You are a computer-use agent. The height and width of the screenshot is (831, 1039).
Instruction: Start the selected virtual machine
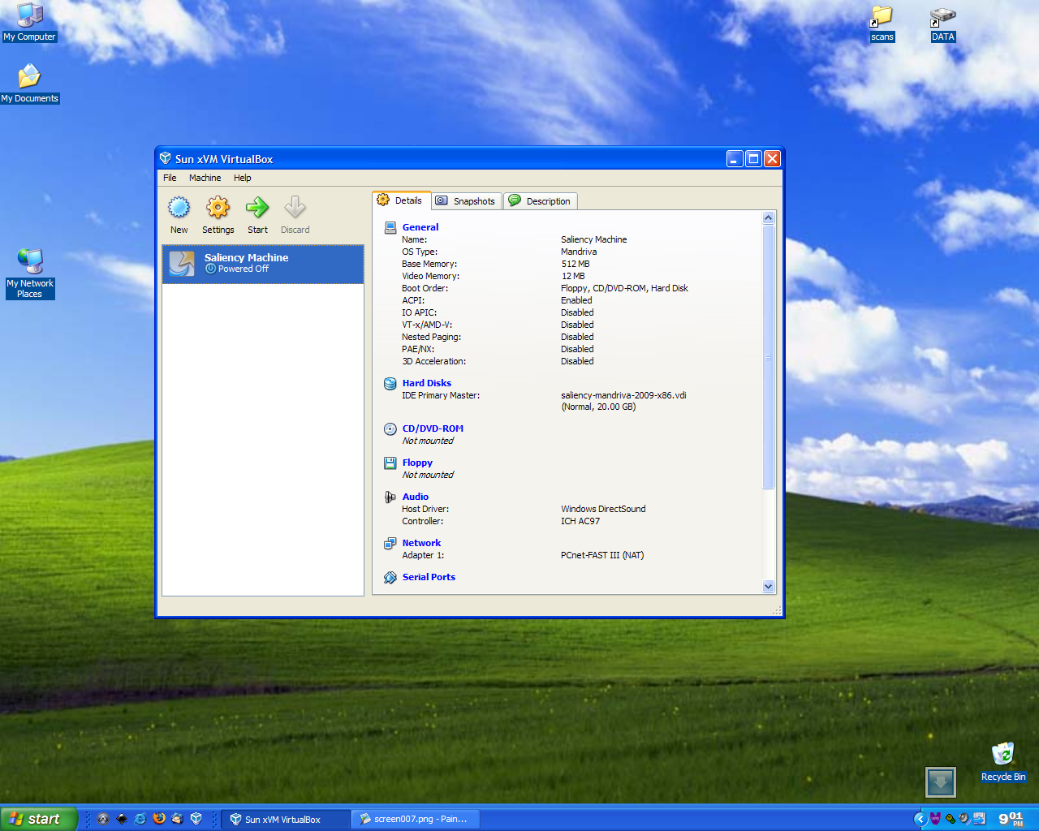point(257,215)
